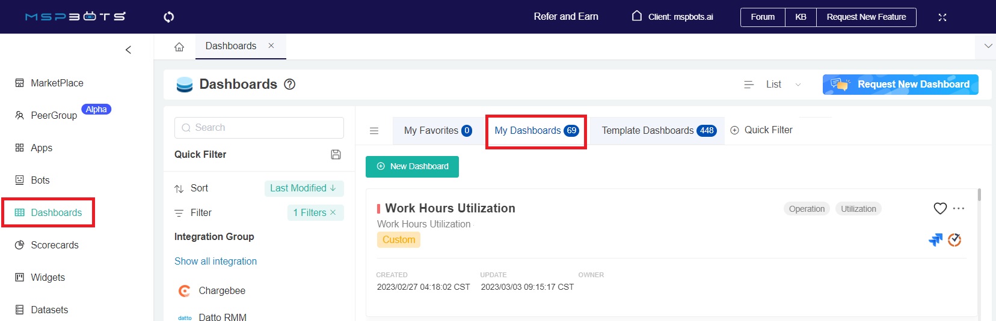Screen dimensions: 996x321
Task: Select the My Favorites tab
Action: coord(438,131)
